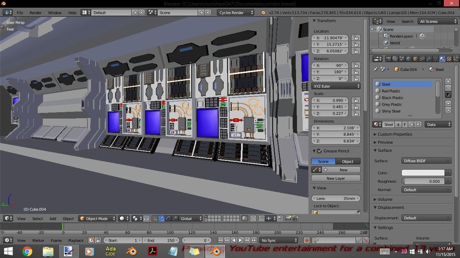The width and height of the screenshot is (460, 258).
Task: Add a new material slot with plus
Action: click(x=448, y=82)
